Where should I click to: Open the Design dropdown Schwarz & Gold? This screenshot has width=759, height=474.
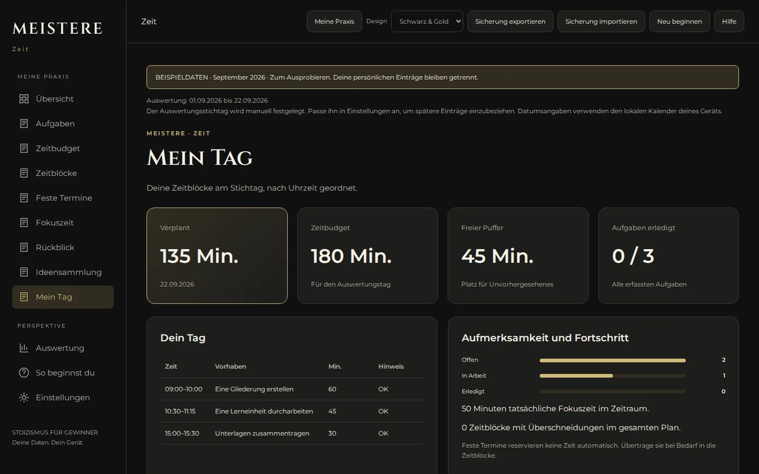point(427,21)
